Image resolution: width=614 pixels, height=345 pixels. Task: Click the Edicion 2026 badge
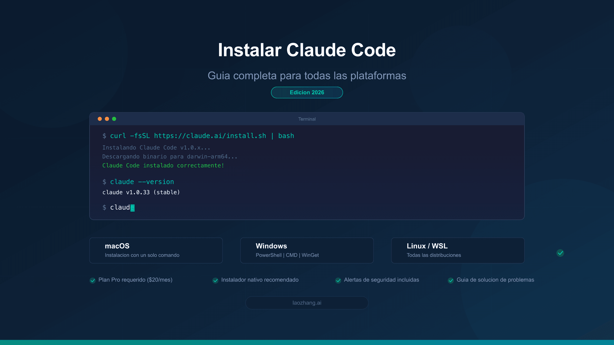click(x=307, y=93)
